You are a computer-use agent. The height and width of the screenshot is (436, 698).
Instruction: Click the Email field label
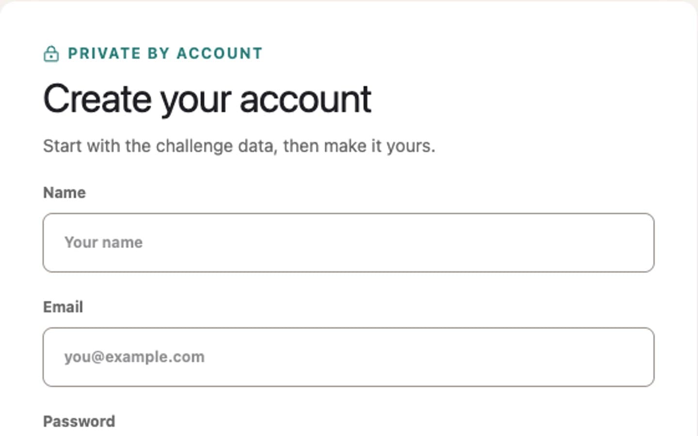[63, 307]
